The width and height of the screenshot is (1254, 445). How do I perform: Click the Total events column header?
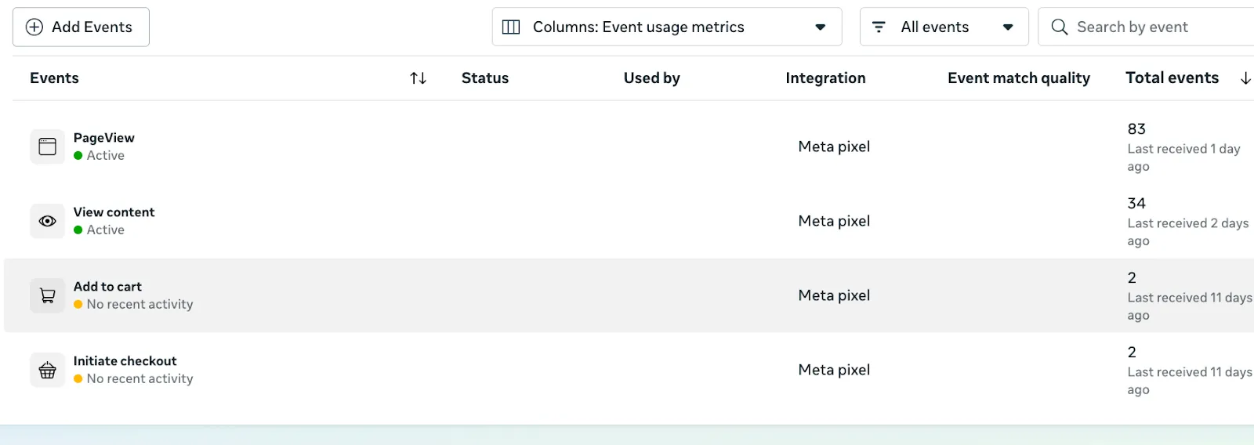[1172, 78]
